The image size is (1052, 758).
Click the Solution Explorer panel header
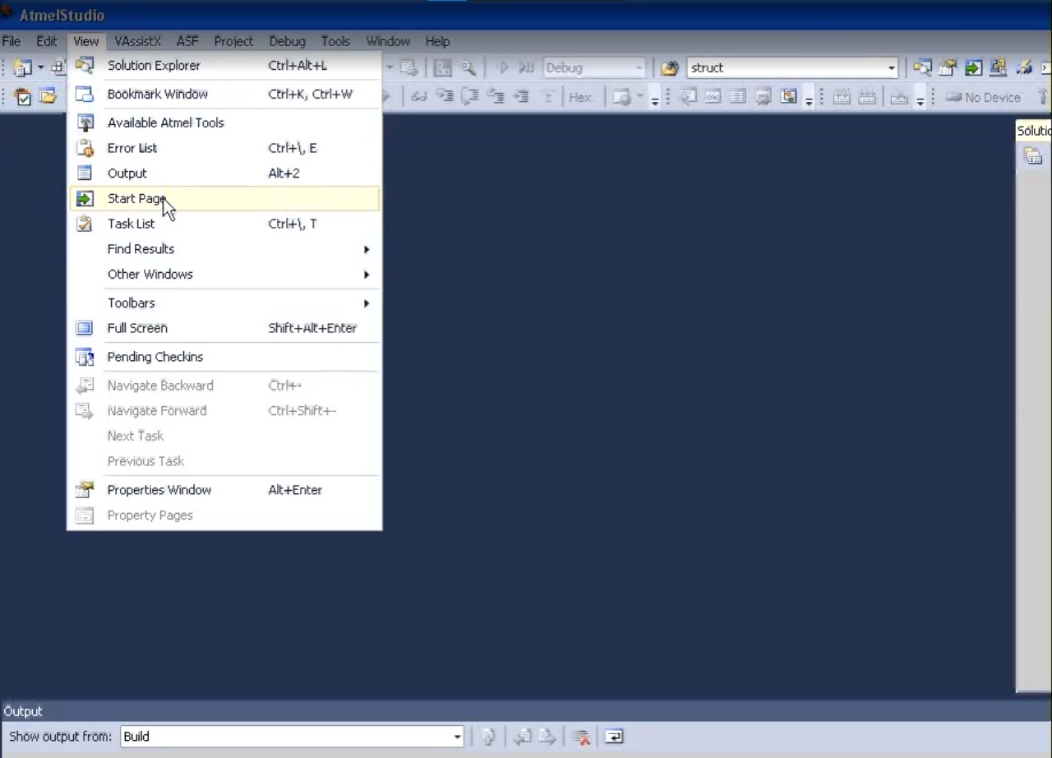[1034, 130]
